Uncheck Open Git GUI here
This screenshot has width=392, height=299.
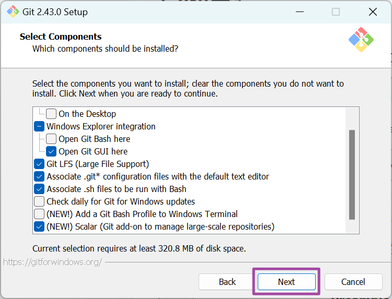pyautogui.click(x=51, y=151)
